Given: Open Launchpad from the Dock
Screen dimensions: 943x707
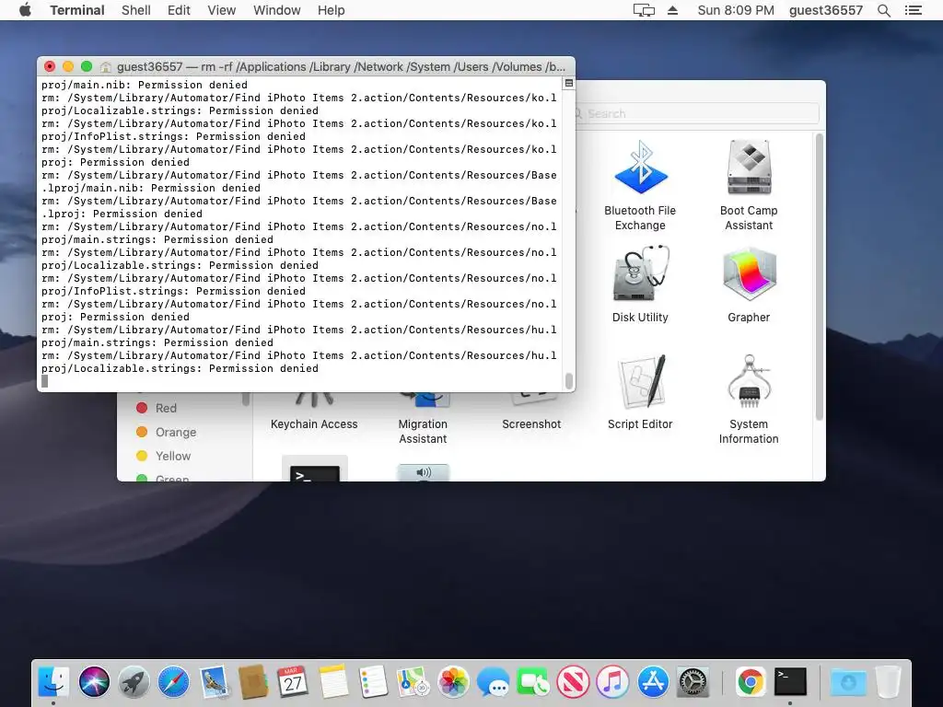Looking at the screenshot, I should (x=134, y=682).
